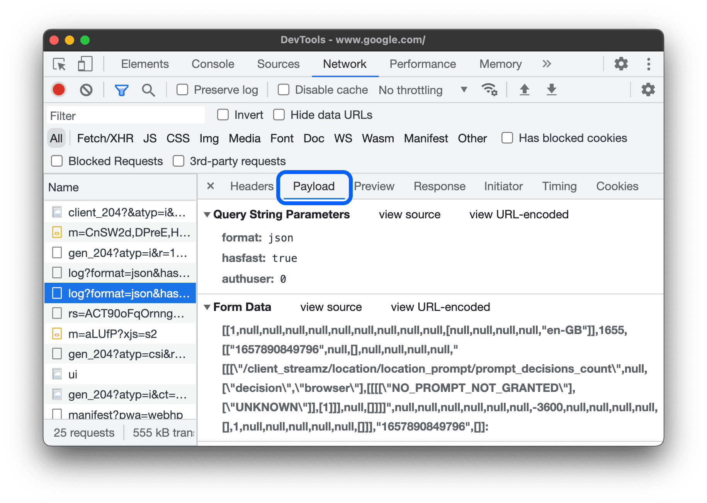Check Hide data URLs

pos(279,115)
